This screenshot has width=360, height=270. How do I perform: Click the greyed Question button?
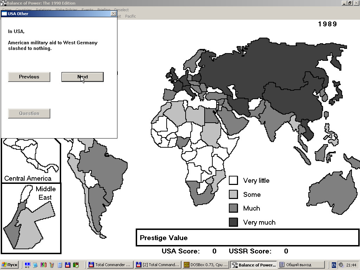29,114
